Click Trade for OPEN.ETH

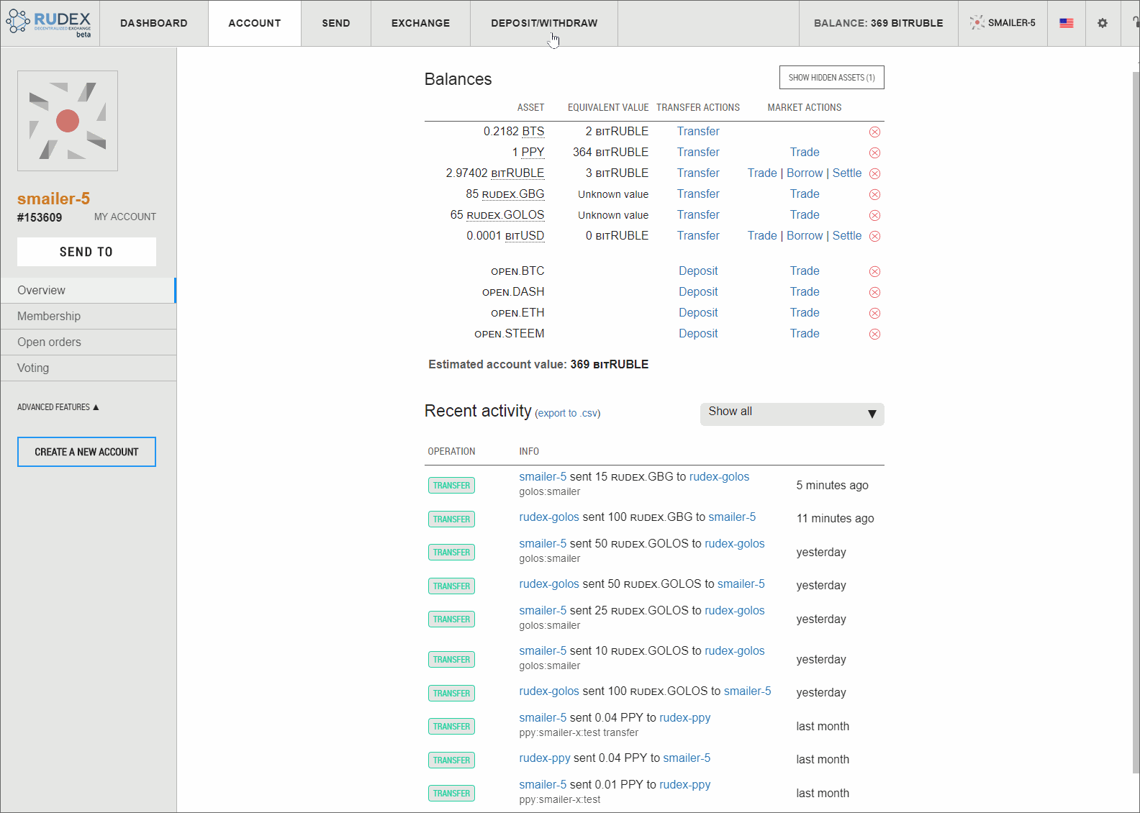pos(805,313)
